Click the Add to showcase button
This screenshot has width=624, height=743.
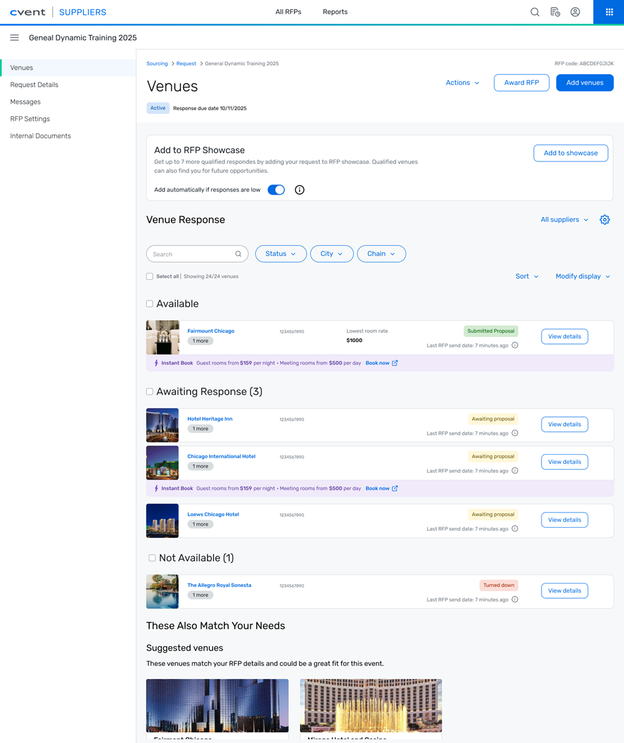[x=570, y=153]
